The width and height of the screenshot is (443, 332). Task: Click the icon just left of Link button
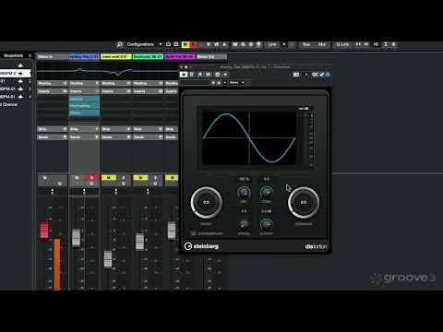click(x=258, y=44)
